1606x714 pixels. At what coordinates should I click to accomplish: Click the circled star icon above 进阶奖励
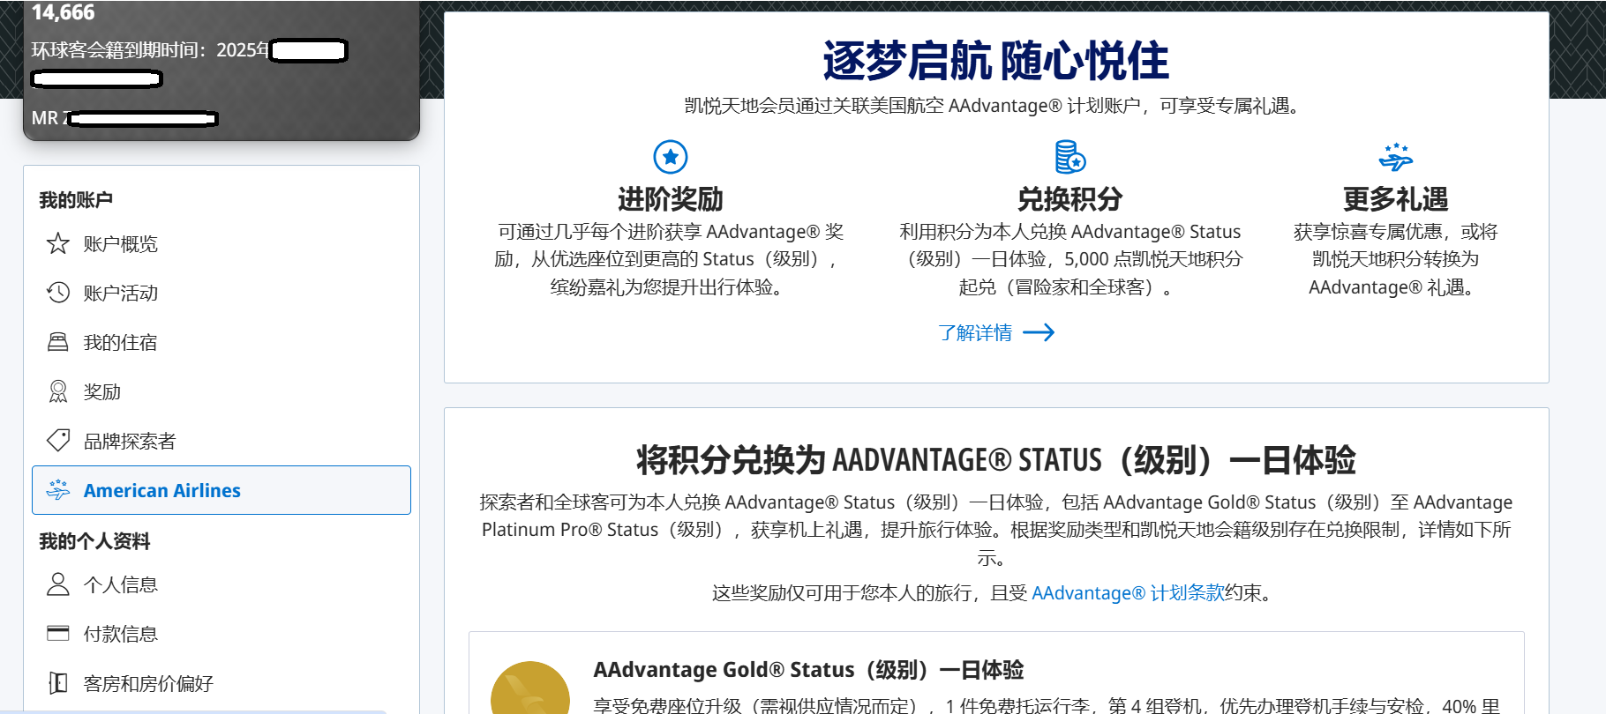pyautogui.click(x=671, y=157)
